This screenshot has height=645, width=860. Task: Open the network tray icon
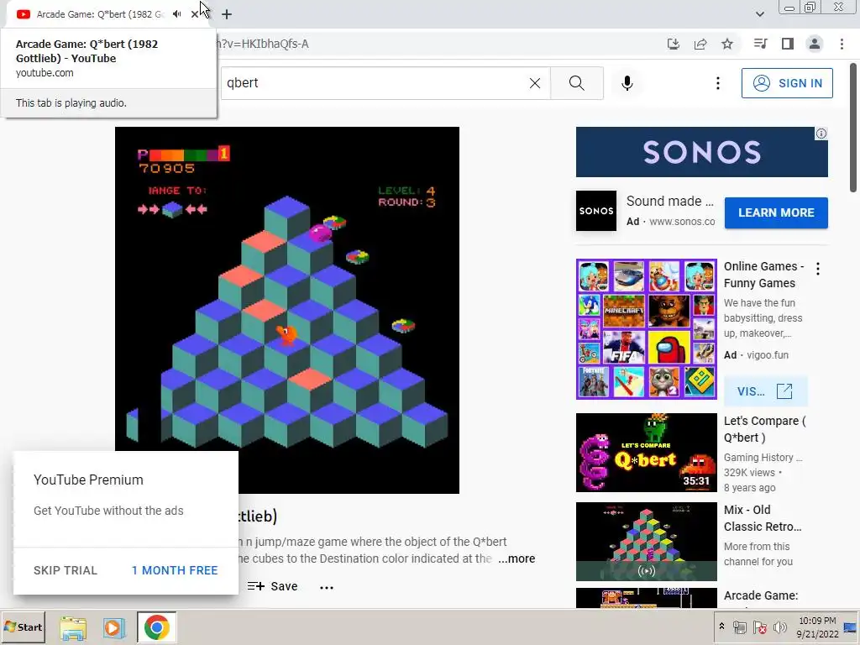739,627
